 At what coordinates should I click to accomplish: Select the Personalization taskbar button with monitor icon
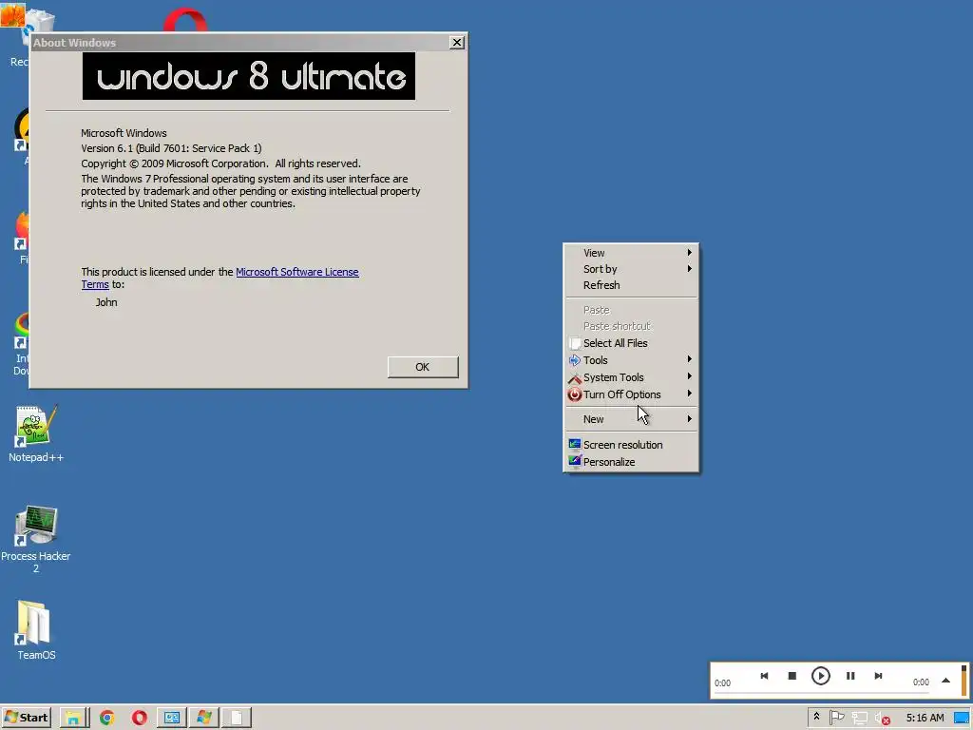tap(172, 718)
